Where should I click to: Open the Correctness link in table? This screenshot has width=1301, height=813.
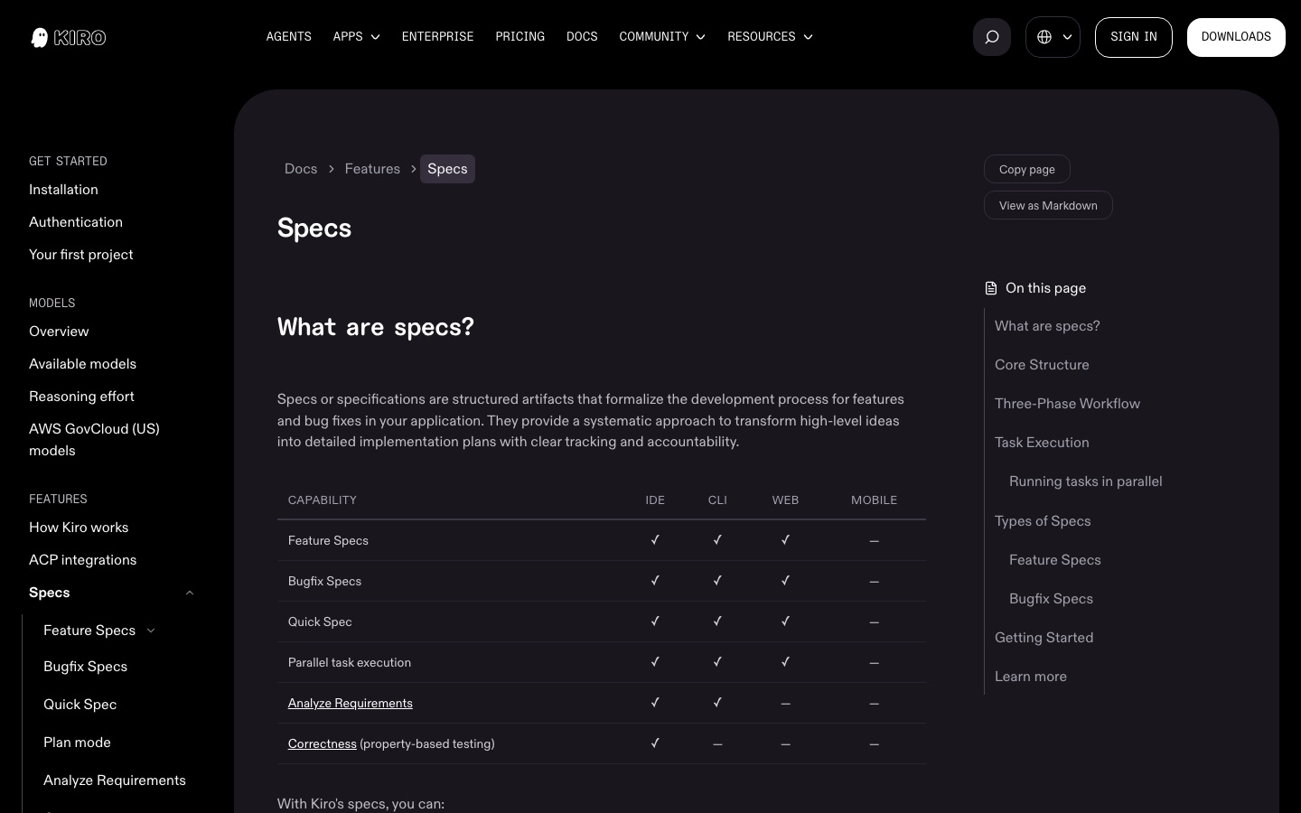pos(322,743)
